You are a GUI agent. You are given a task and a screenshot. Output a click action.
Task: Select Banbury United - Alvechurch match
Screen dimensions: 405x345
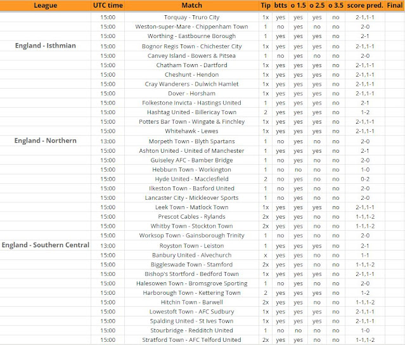[x=191, y=256]
